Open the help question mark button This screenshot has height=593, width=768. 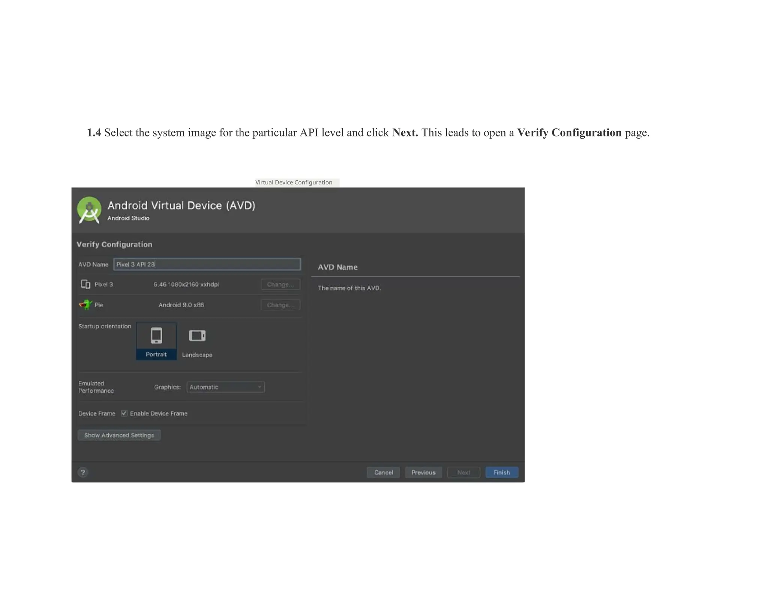(83, 472)
